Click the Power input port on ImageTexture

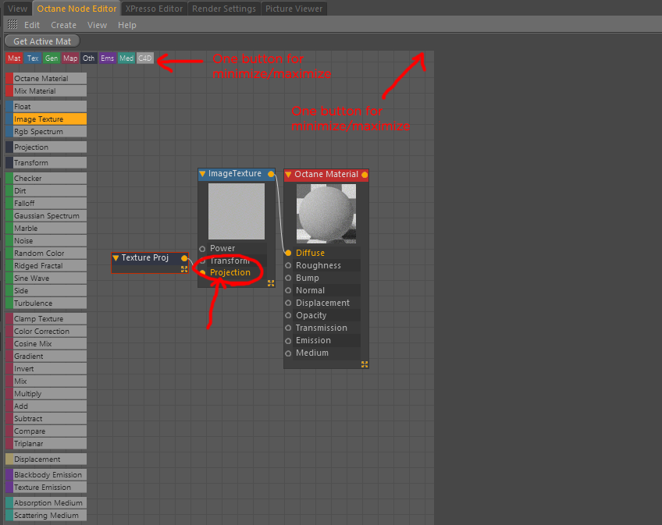(x=202, y=249)
